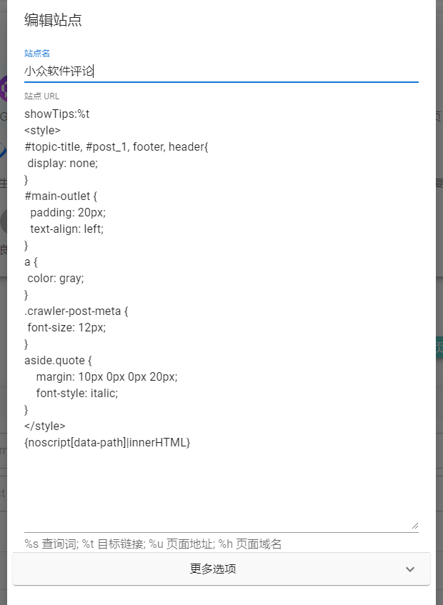Click the chevron arrow beside 更多选项
Screen dimensions: 443x605
click(410, 569)
